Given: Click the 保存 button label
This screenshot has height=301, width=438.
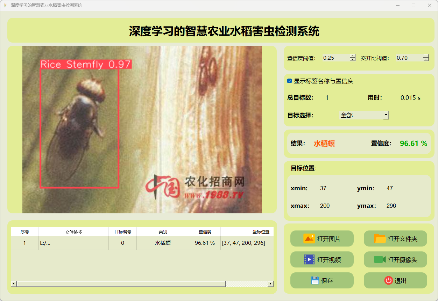Looking at the screenshot, I should [x=327, y=281].
